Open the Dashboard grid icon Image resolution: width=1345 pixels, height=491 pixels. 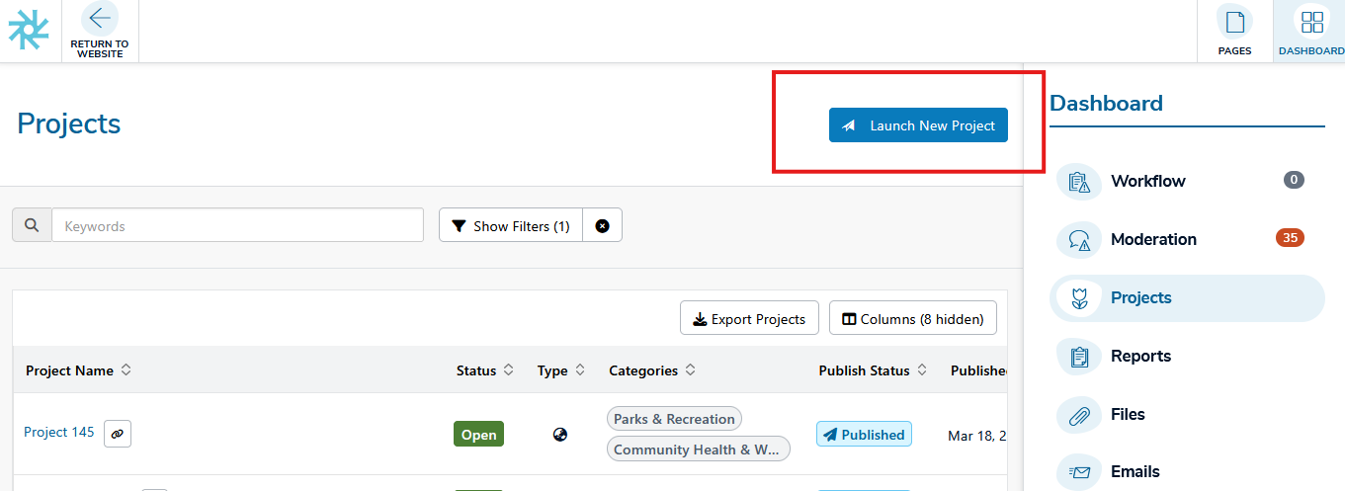(x=1312, y=22)
